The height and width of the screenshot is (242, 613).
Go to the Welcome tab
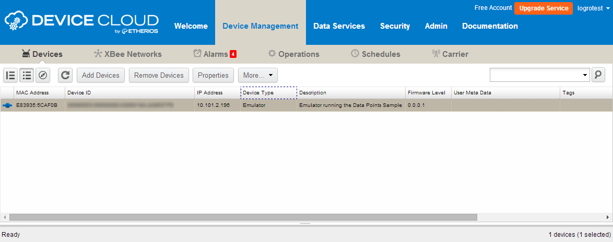pyautogui.click(x=191, y=26)
